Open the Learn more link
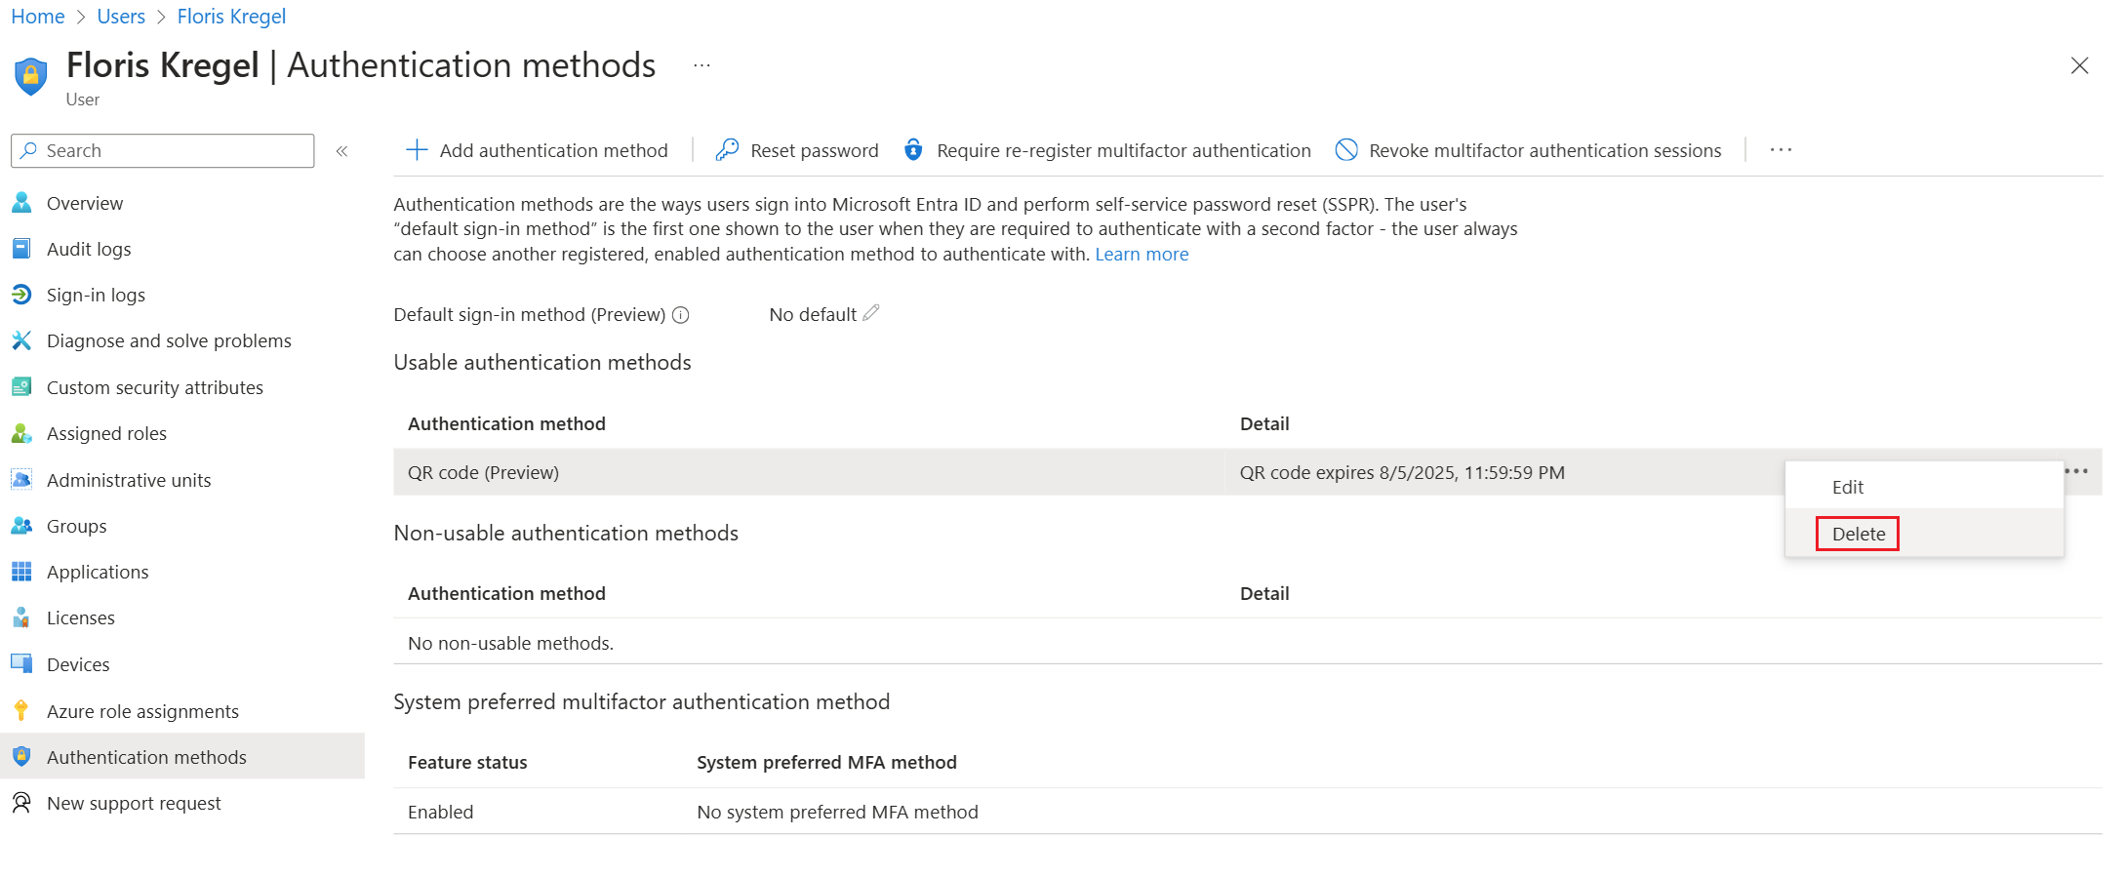 [1142, 254]
